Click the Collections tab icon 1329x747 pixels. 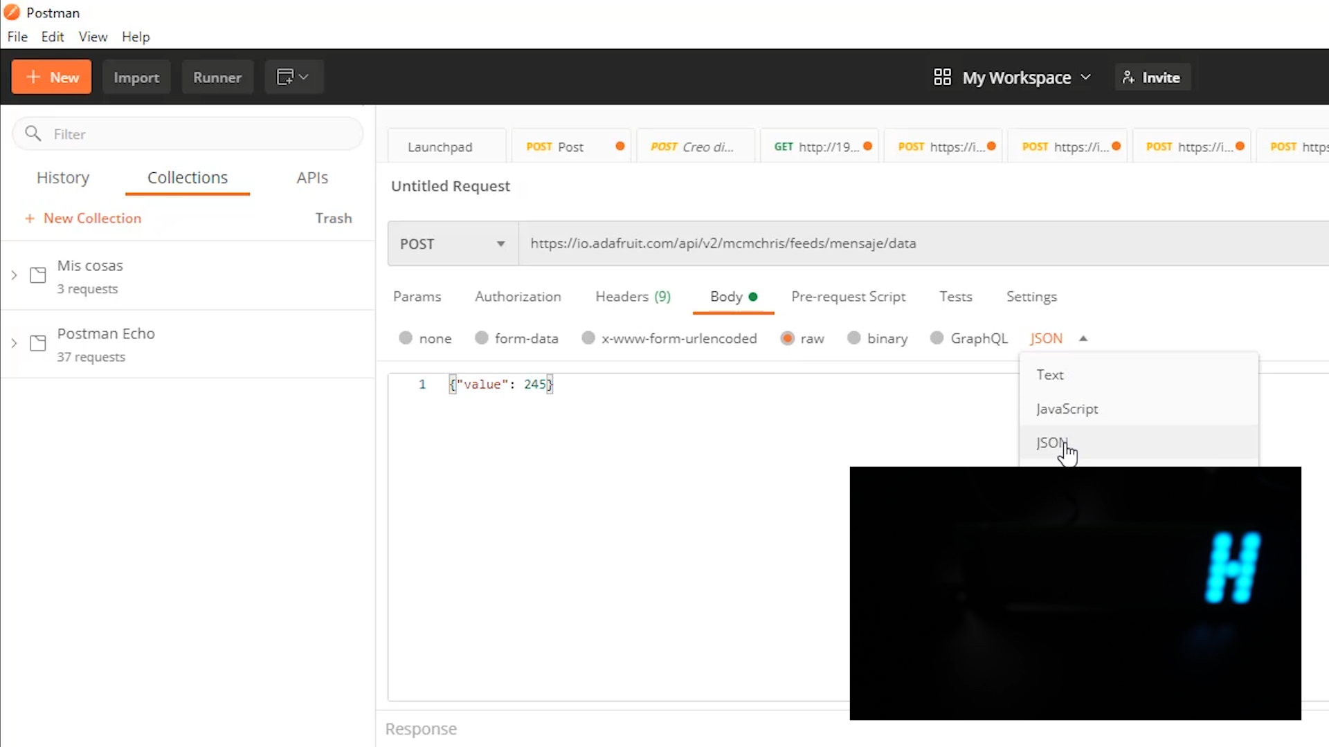click(187, 177)
